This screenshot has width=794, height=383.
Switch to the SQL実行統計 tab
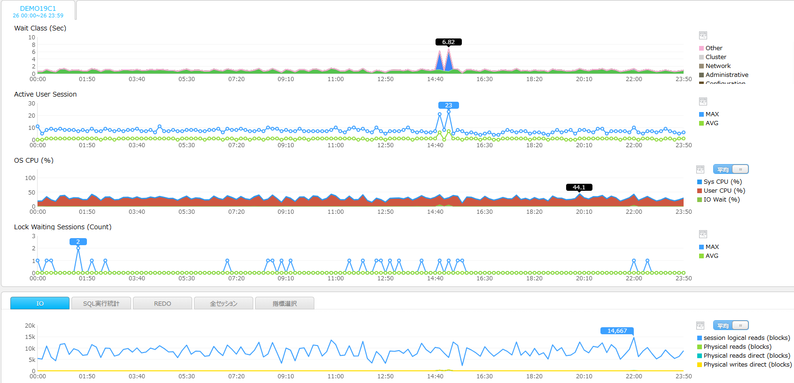click(x=101, y=303)
